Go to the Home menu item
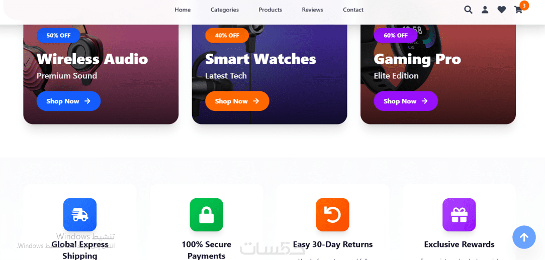The image size is (545, 260). (183, 10)
